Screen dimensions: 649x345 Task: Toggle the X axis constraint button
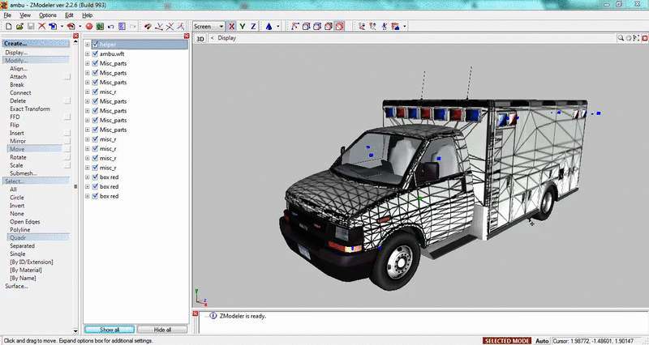(x=231, y=26)
